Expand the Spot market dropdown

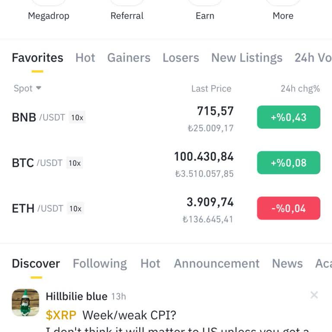pos(28,89)
